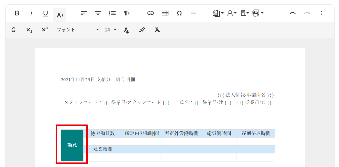Viewport: 339px width, 167px height.
Task: Insert a hyperlink
Action: (150, 13)
